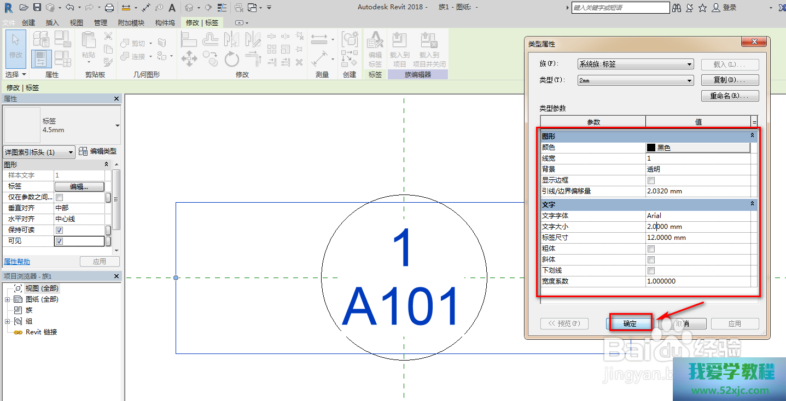Expand the Sheets (all) tree node
The height and width of the screenshot is (401, 786).
coord(7,299)
